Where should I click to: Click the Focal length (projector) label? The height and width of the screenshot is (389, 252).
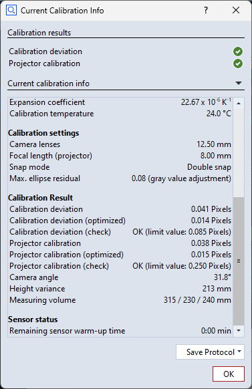coord(51,156)
